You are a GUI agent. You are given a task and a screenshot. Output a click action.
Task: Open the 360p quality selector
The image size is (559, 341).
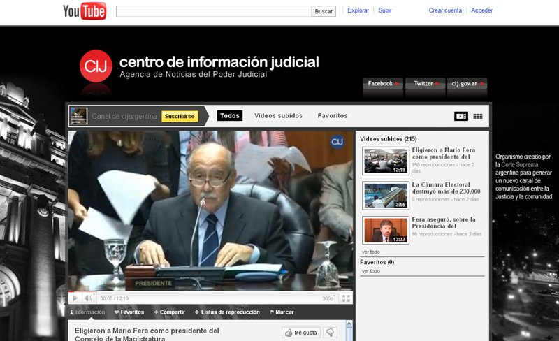pyautogui.click(x=328, y=298)
